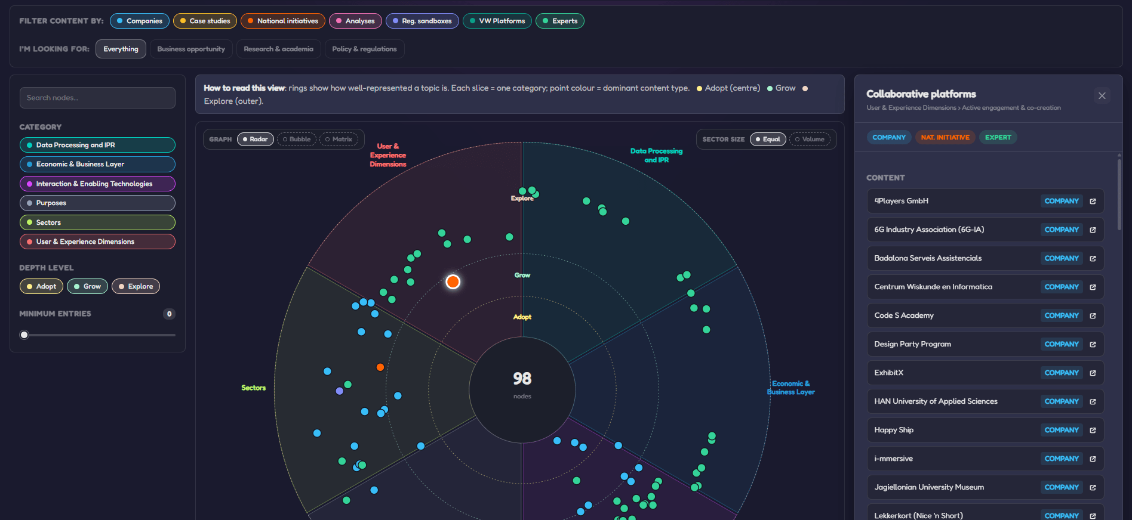1132x520 pixels.
Task: Filter panel by NAT. INITIATIVE tag
Action: [945, 137]
